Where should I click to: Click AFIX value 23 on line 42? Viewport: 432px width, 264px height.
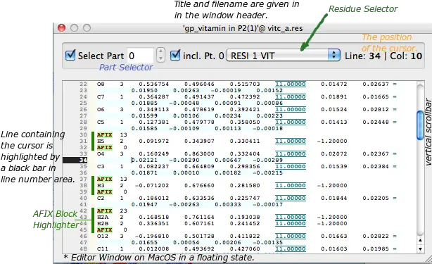[x=123, y=210]
